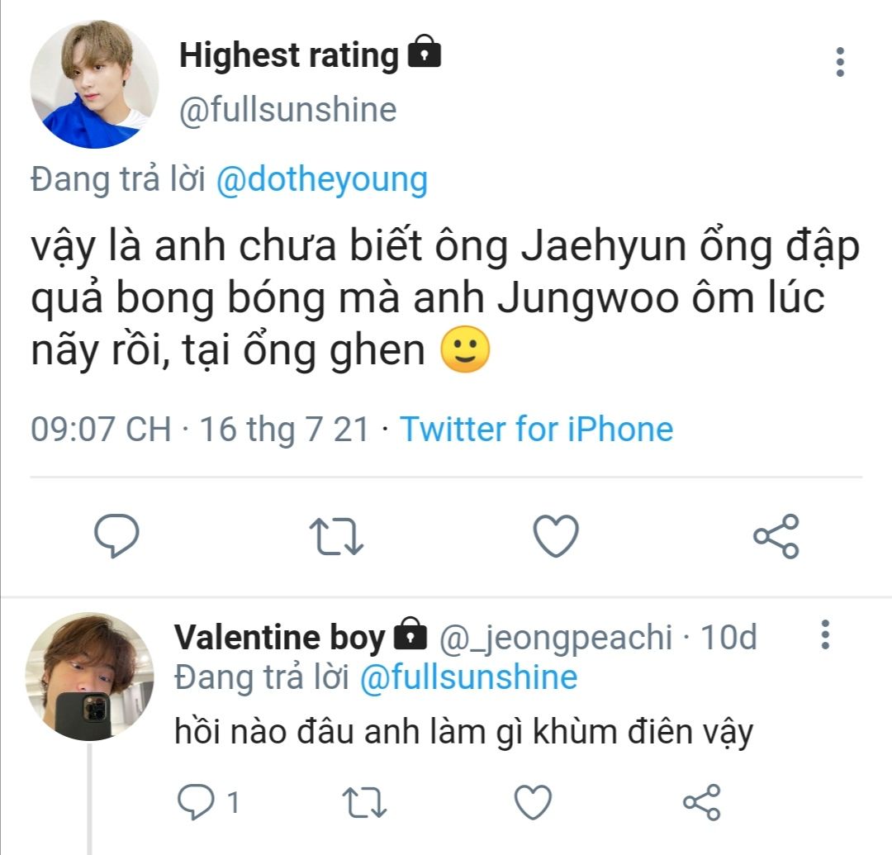Share the main tweet

coord(776,536)
